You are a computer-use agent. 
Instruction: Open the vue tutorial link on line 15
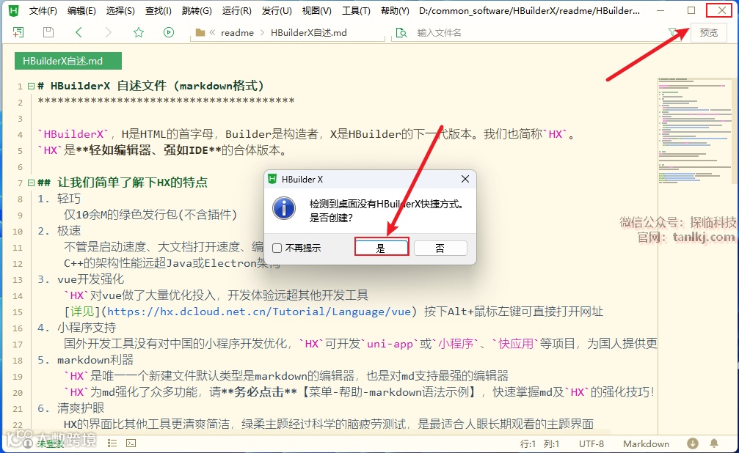[259, 312]
